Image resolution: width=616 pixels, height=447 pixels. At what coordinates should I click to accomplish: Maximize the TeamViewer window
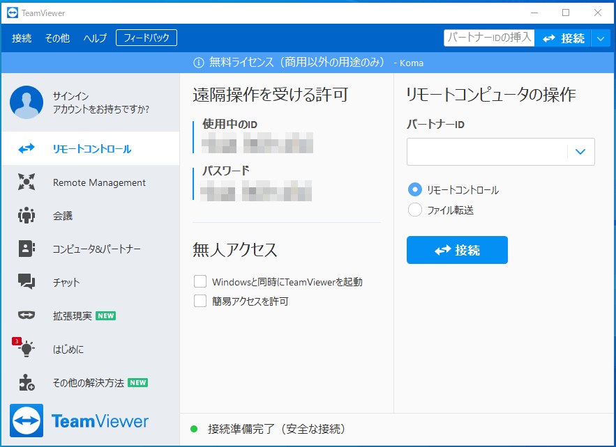(566, 13)
